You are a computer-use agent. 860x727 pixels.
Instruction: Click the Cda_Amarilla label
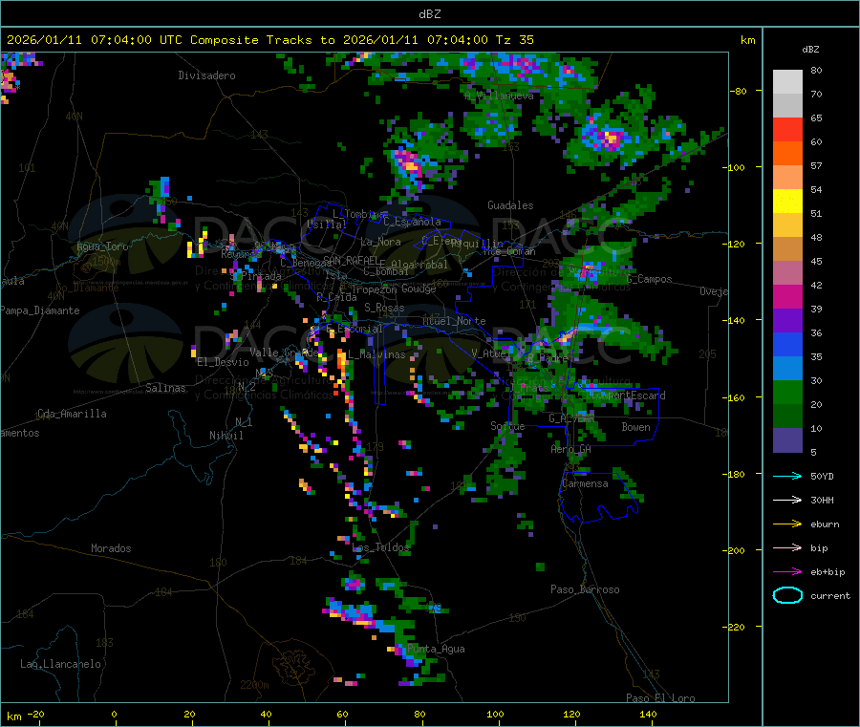coord(72,414)
